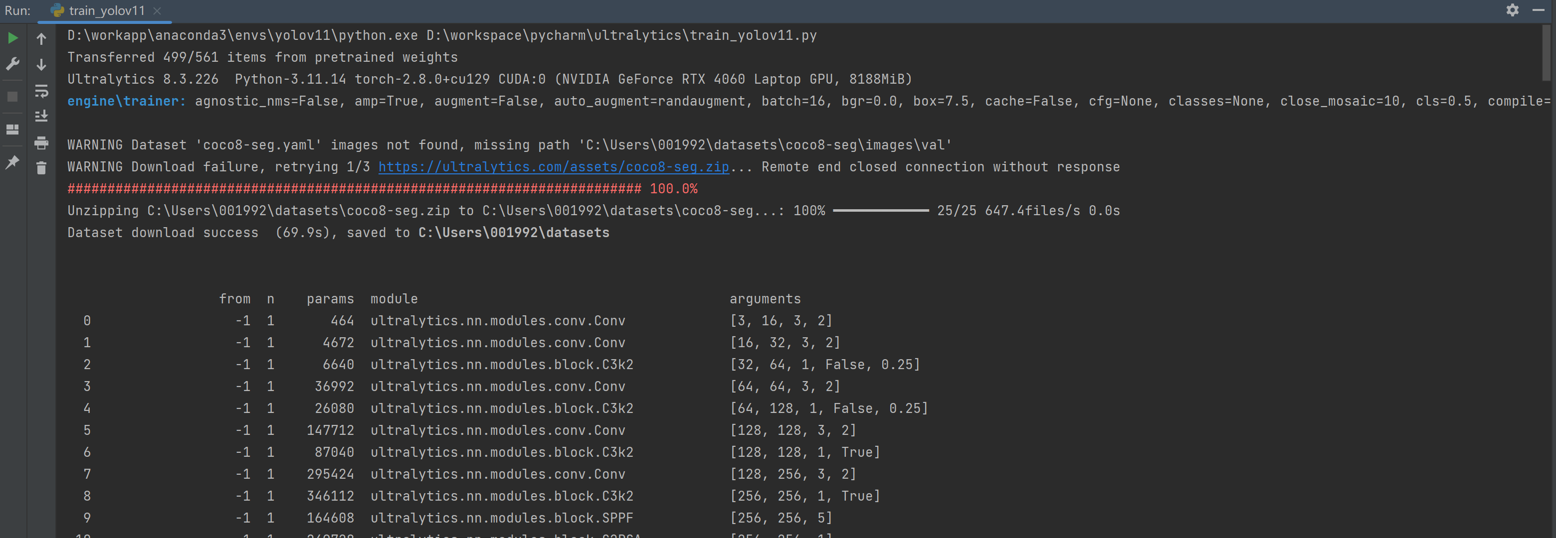The height and width of the screenshot is (538, 1556).
Task: Print console output icon
Action: tap(41, 143)
